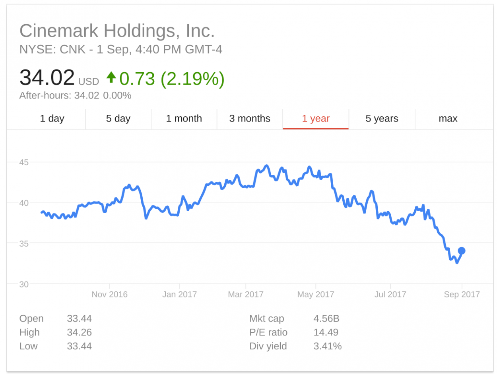Viewport: 497px width, 374px height.
Task: Switch to the 5 day chart view
Action: click(118, 118)
